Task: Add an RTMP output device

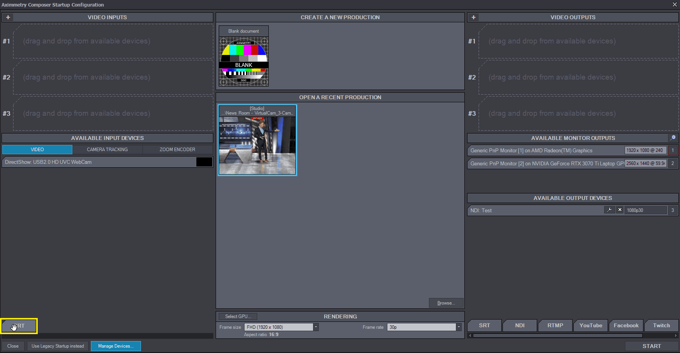Action: pyautogui.click(x=555, y=325)
